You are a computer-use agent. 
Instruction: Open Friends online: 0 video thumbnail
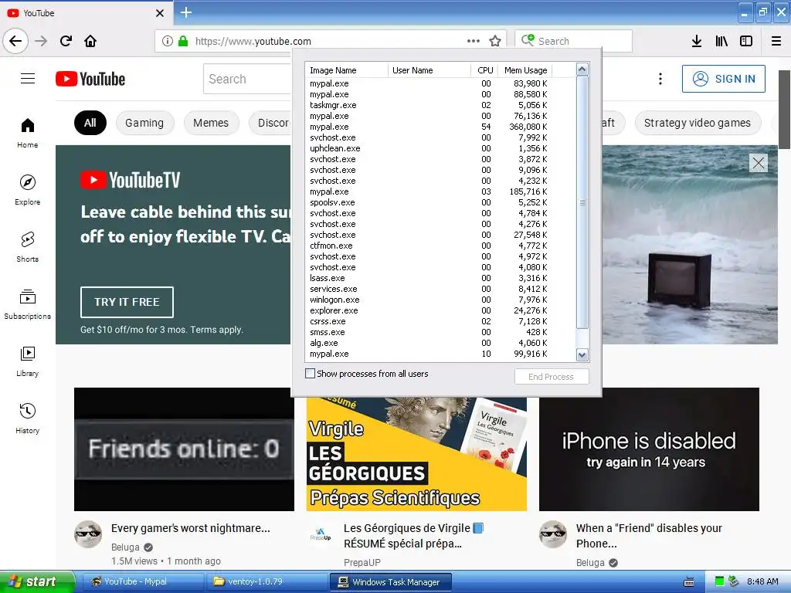pyautogui.click(x=184, y=449)
